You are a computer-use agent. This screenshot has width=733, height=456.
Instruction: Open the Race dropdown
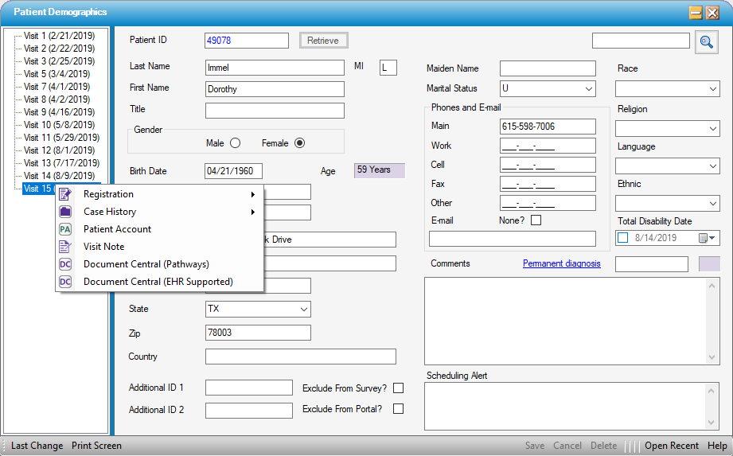(x=712, y=88)
